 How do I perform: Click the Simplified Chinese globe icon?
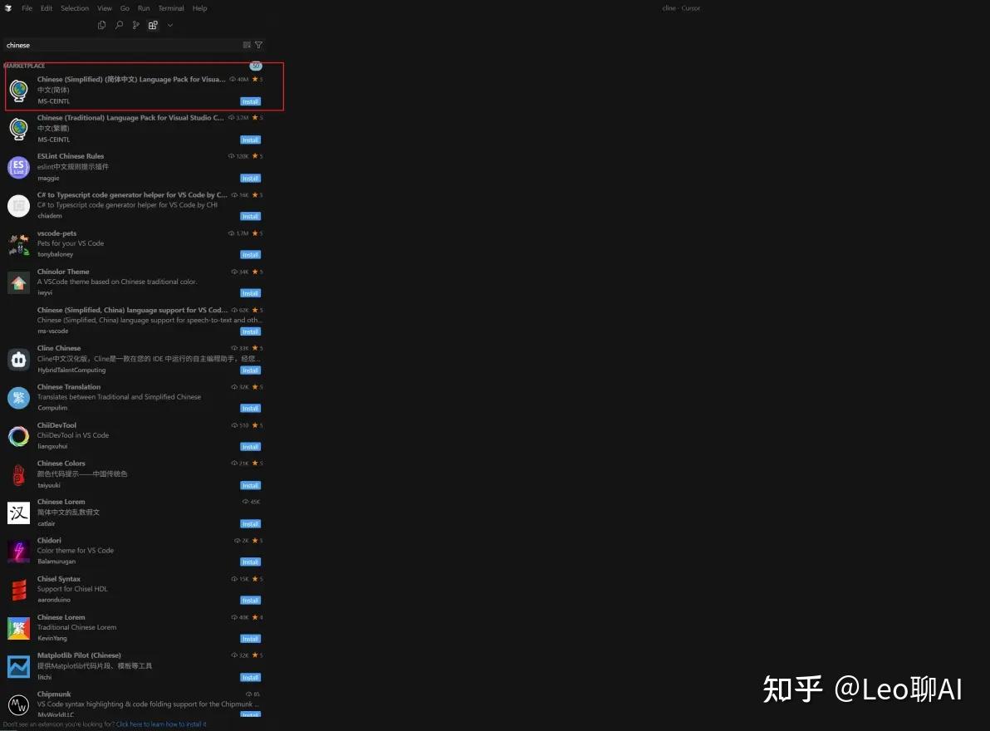point(18,91)
